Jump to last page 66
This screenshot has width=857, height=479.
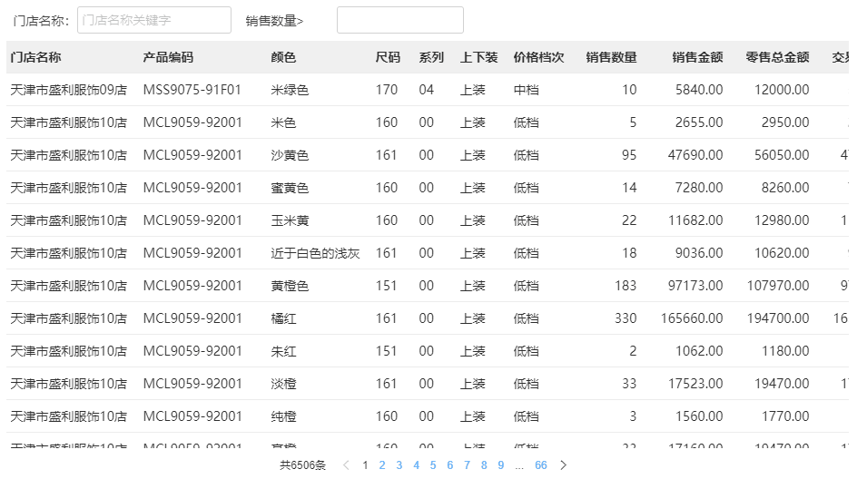pos(541,465)
